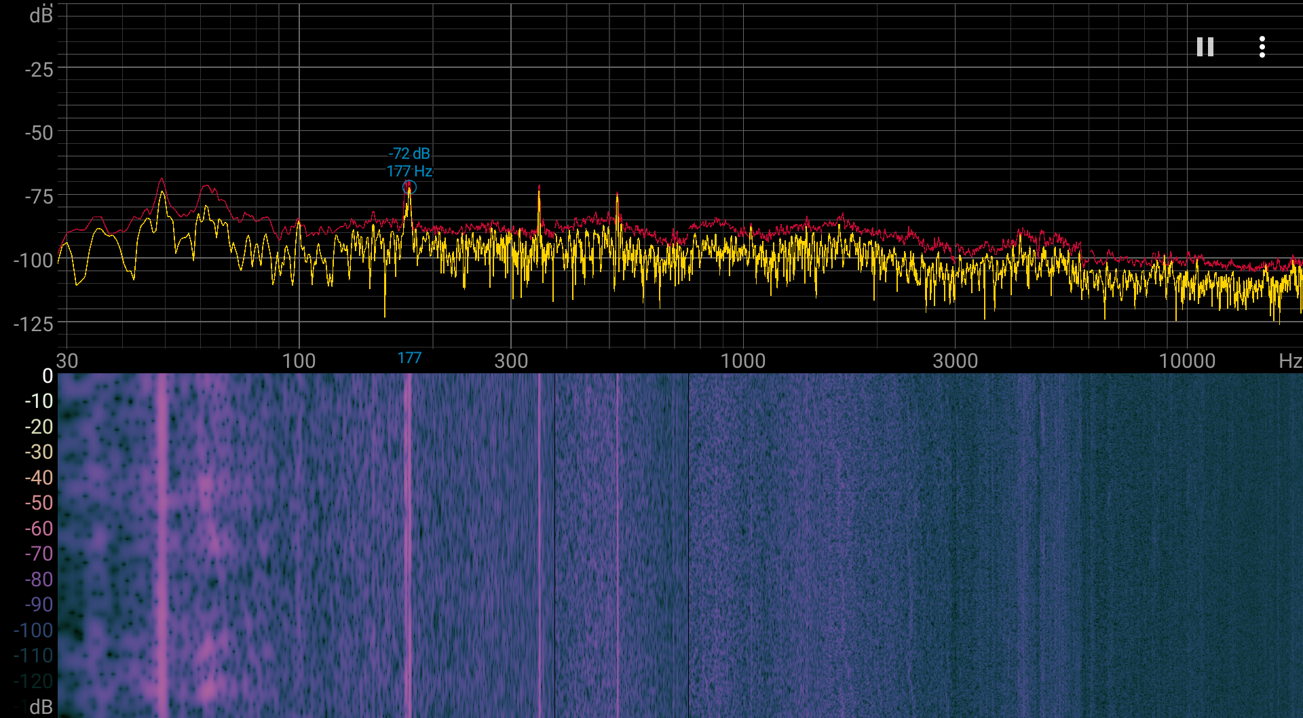The image size is (1303, 718).
Task: Click the dB label below spectrogram scale
Action: 41,706
